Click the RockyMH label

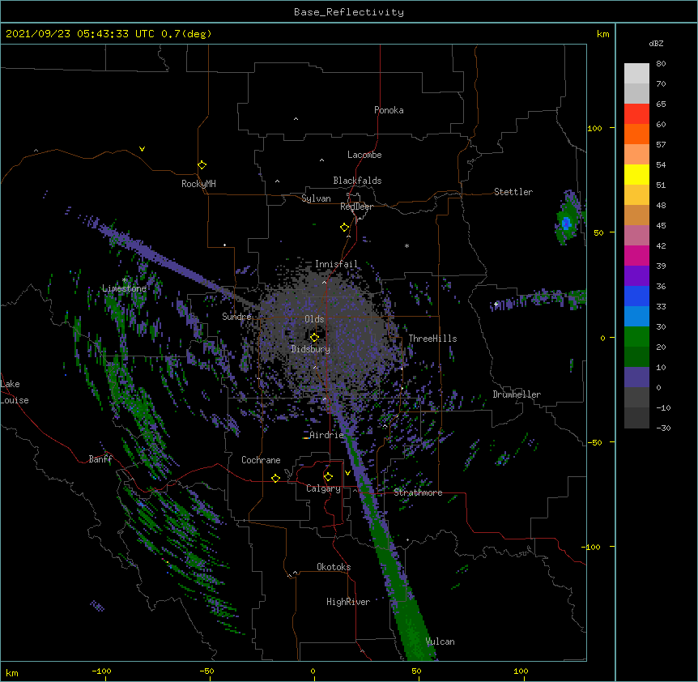tap(198, 184)
